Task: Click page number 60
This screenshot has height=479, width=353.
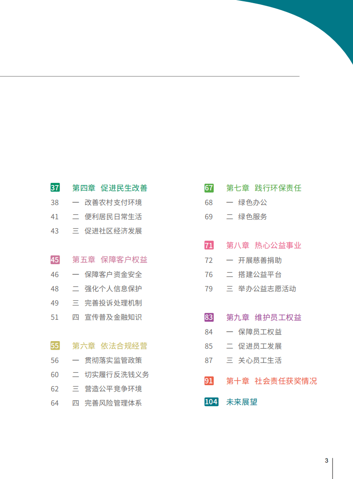Action: pos(55,374)
